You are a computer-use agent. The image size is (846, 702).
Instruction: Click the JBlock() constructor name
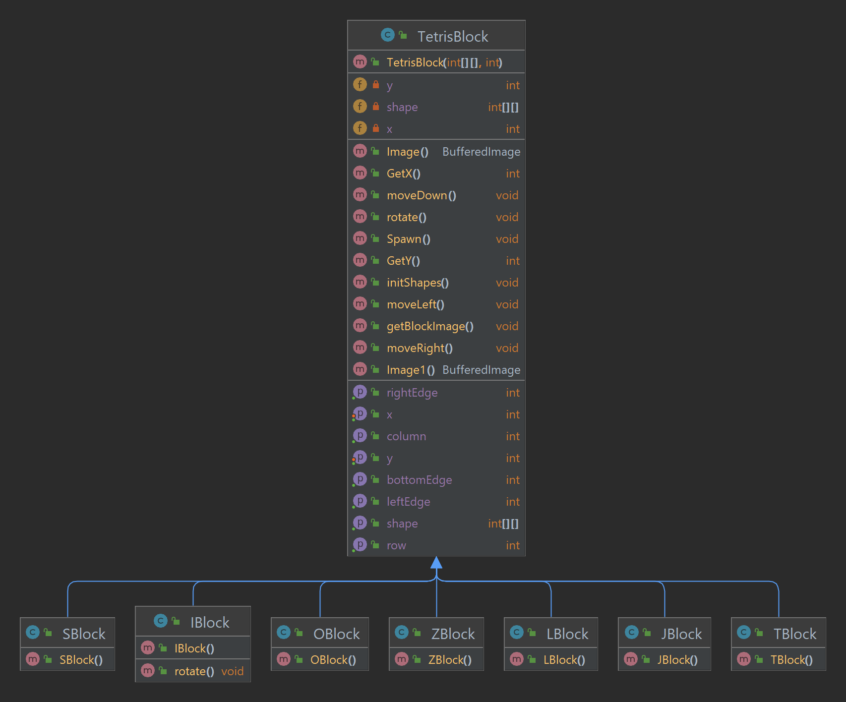tap(677, 660)
